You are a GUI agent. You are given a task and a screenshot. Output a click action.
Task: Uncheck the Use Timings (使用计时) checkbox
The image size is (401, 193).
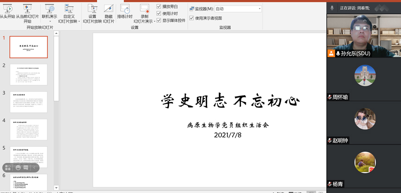159,13
